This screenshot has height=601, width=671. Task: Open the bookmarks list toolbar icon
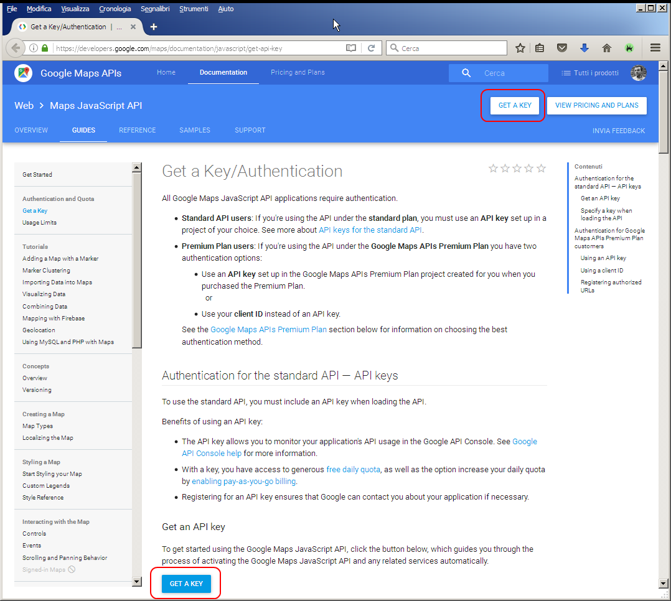coord(540,48)
